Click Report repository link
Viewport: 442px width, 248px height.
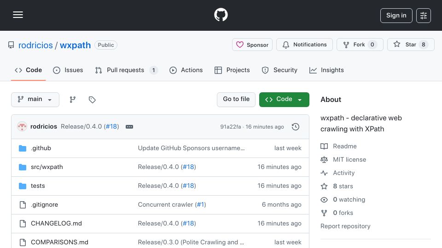click(345, 226)
